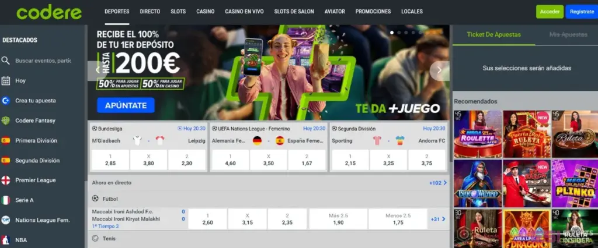Open Serie A link in sidebar

tap(25, 200)
